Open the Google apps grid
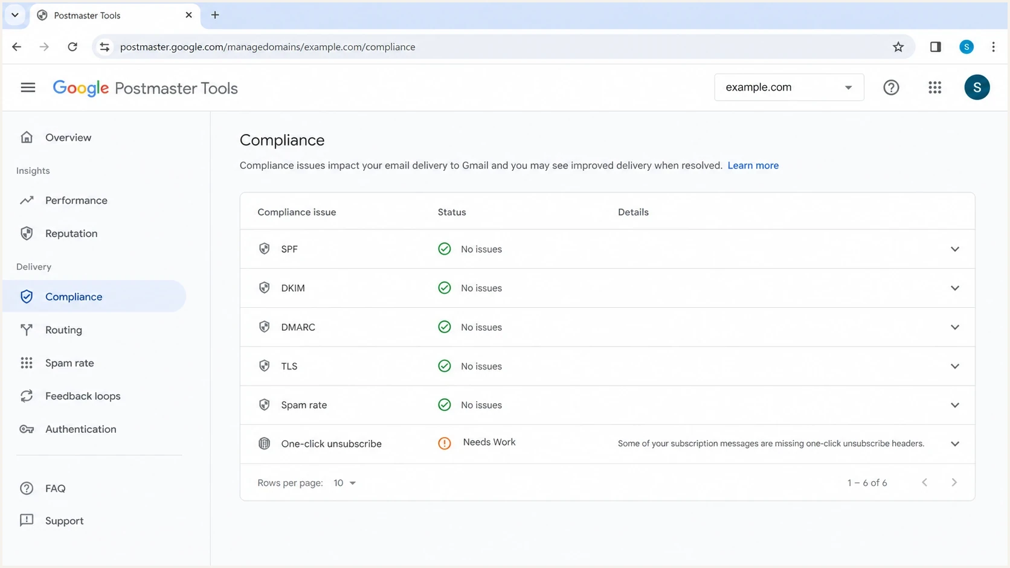1010x568 pixels. 934,88
